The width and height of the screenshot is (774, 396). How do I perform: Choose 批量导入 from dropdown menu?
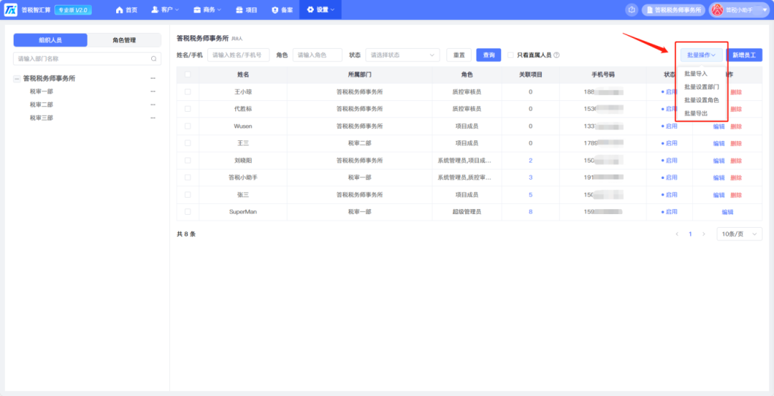696,74
